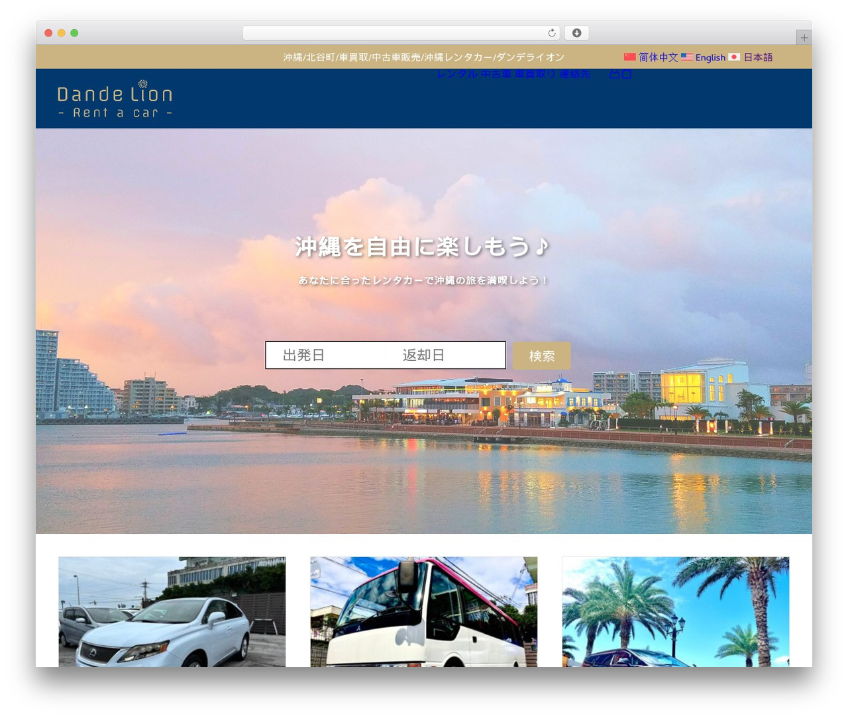Click the Japan flag icon
The height and width of the screenshot is (718, 848).
(734, 57)
